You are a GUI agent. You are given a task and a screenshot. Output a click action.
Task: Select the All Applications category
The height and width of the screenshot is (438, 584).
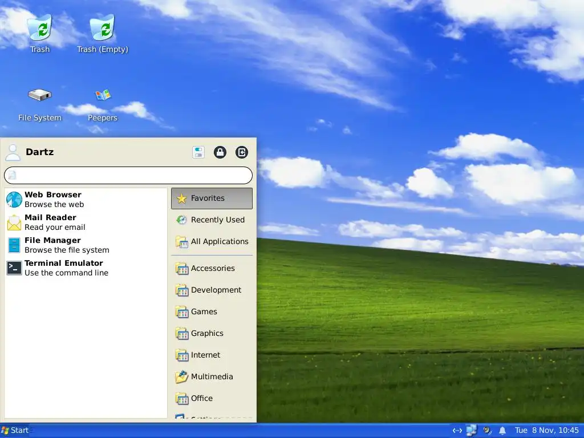click(212, 242)
